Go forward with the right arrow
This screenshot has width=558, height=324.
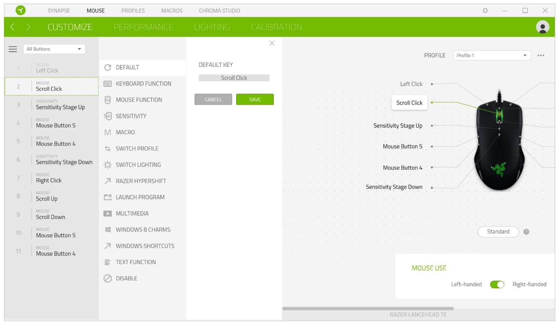pos(28,27)
